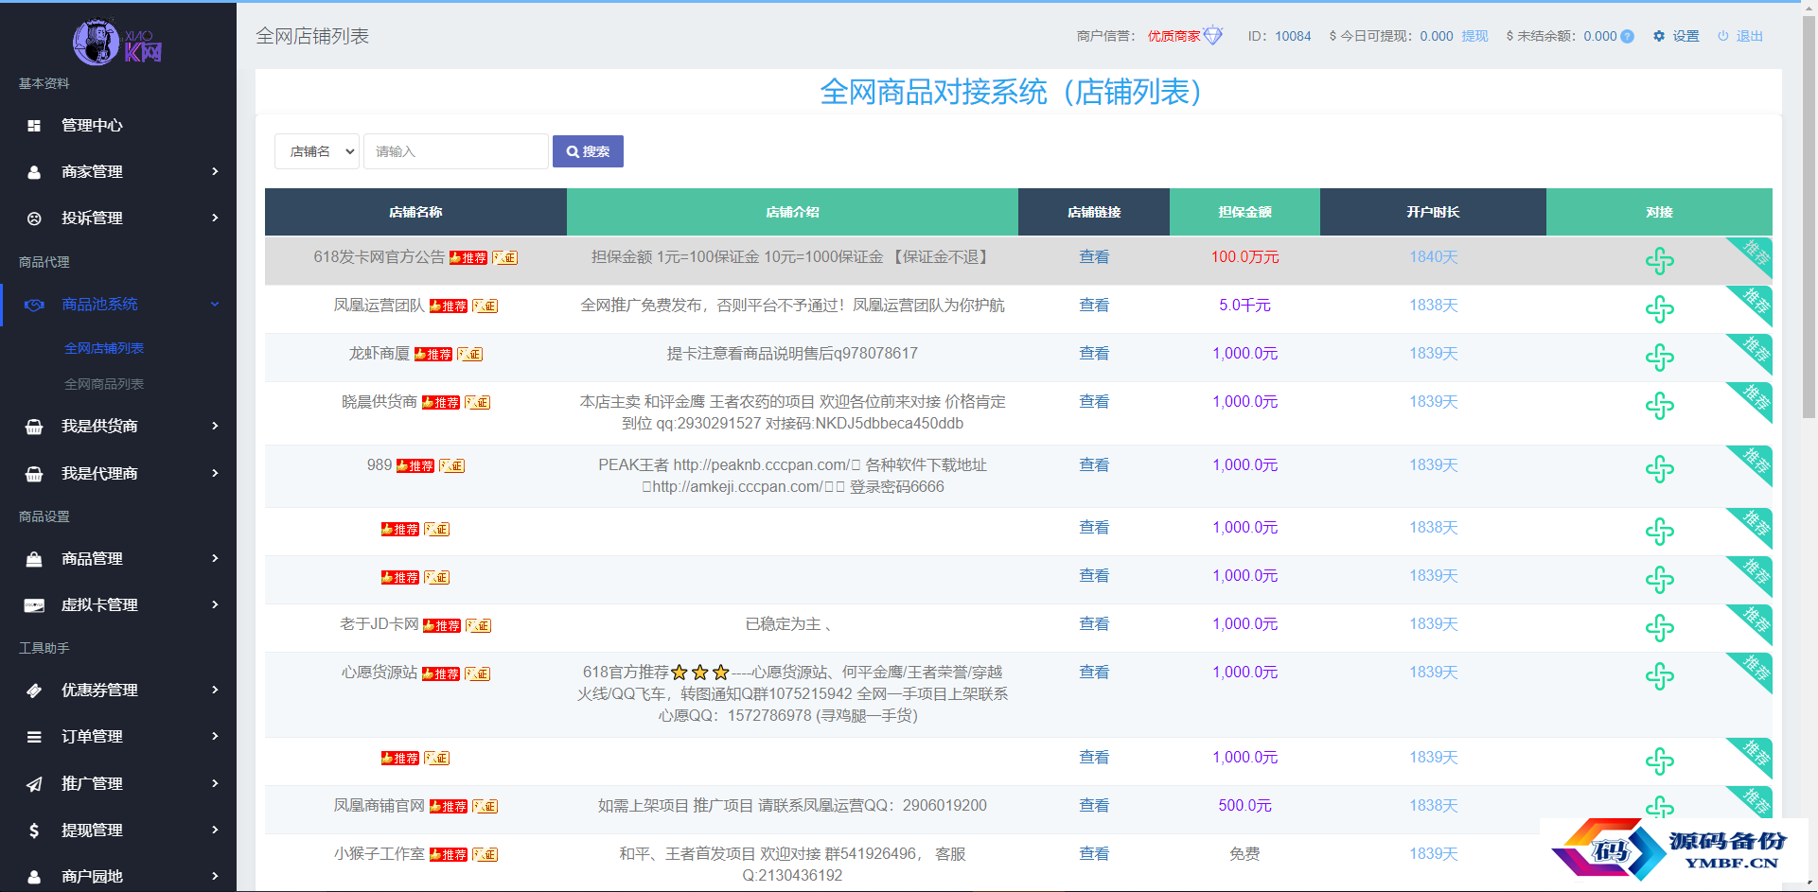Click 查看 link for 晓晨供货商
Viewport: 1818px width, 892px height.
(x=1094, y=402)
